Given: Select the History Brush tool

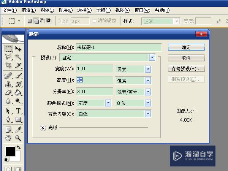Looking at the screenshot, I should point(18,84).
